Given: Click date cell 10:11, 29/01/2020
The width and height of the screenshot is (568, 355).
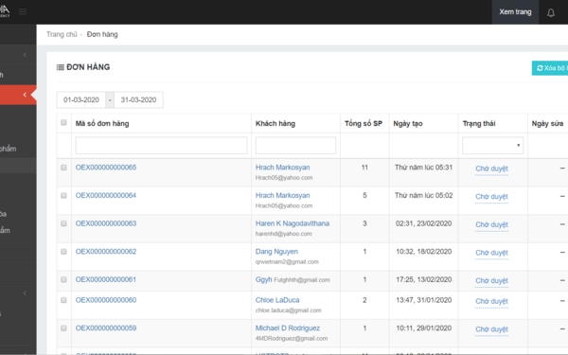Looking at the screenshot, I should [423, 328].
